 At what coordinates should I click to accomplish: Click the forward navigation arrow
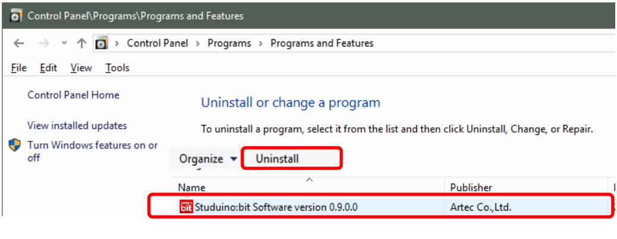(44, 43)
